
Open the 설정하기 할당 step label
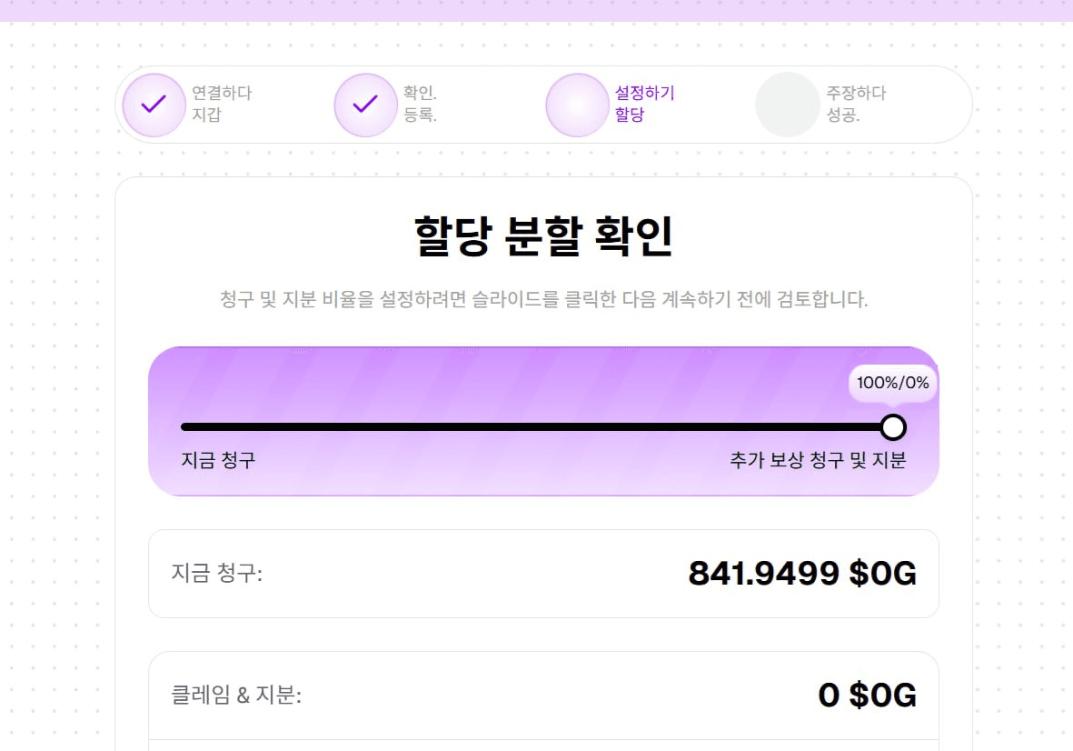(x=645, y=104)
